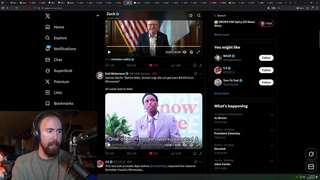The width and height of the screenshot is (320, 180).
Task: Unlike the post with 47K likes
Action: [x=153, y=65]
